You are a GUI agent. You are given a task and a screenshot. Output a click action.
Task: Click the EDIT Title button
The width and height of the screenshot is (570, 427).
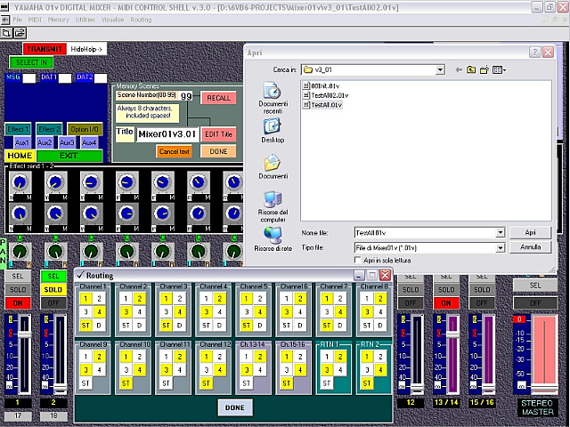pos(218,134)
